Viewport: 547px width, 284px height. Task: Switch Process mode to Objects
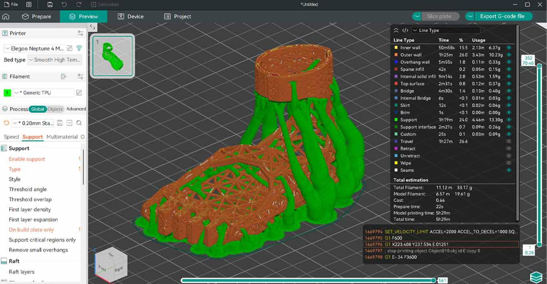point(55,109)
